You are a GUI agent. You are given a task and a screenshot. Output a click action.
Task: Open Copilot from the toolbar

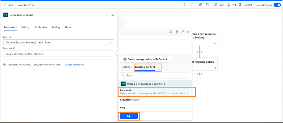[x=245, y=5]
